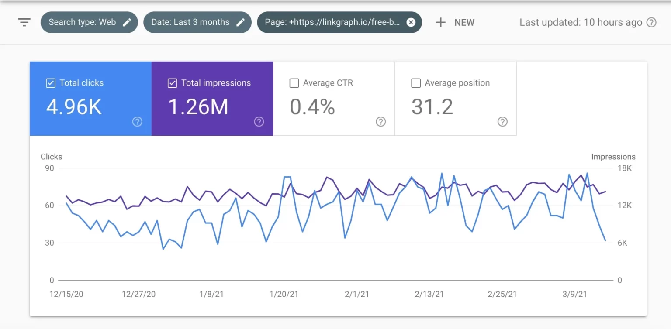This screenshot has width=671, height=329.
Task: Click the pencil icon on Date chip
Action: pos(240,22)
